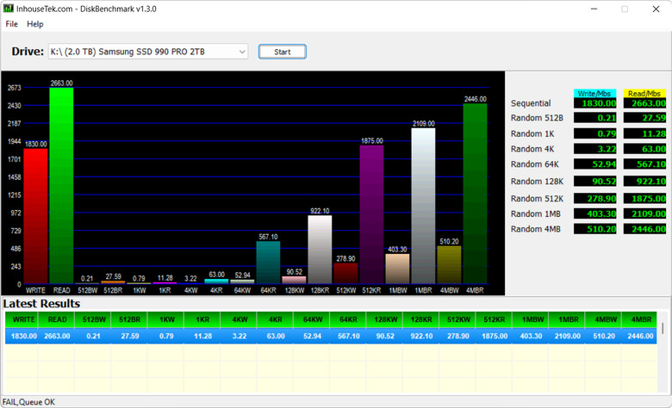This screenshot has height=408, width=672.
Task: Click the Random 4MB row label
Action: point(535,229)
